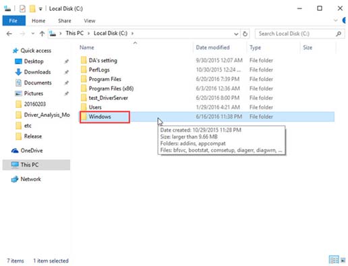Click the pin icon next to Desktop
The width and height of the screenshot is (348, 266).
(x=66, y=61)
